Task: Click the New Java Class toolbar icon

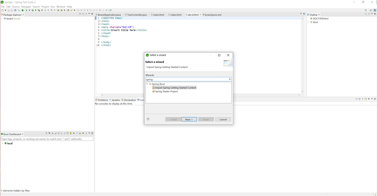Action: click(62, 10)
